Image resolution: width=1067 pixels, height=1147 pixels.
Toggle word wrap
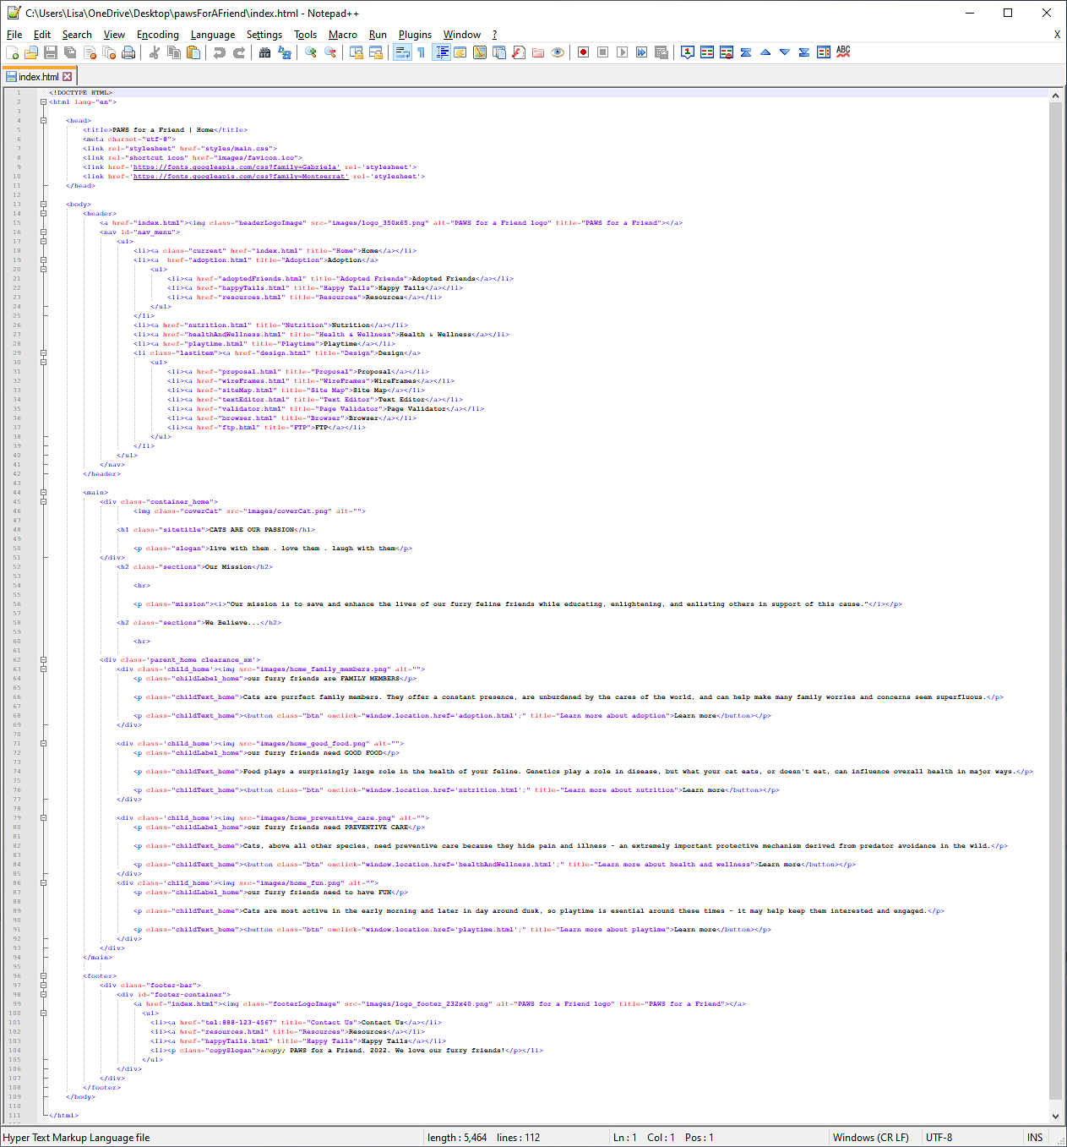(x=401, y=52)
